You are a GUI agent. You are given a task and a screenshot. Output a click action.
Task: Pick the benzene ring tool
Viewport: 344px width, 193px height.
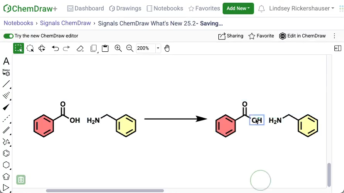pos(6,153)
